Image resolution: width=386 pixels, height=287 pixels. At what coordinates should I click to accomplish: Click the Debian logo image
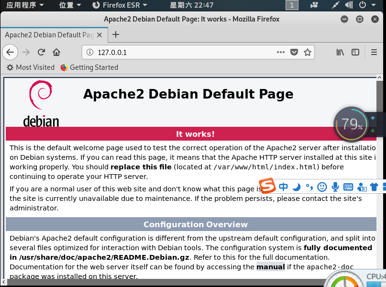tap(41, 103)
